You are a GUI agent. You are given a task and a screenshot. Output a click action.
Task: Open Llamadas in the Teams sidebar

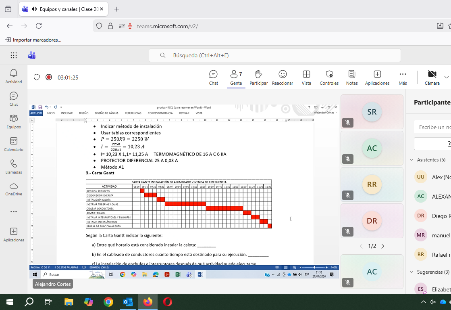pos(14,166)
